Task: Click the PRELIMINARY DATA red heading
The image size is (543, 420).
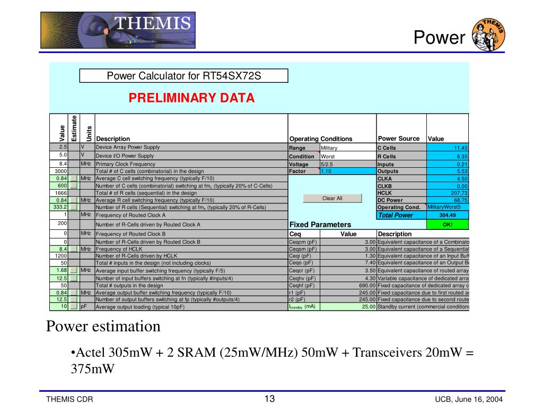Action: click(x=191, y=98)
